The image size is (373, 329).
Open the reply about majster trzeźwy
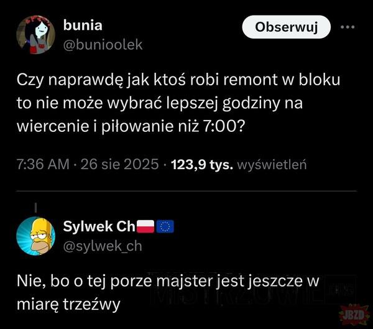click(168, 292)
